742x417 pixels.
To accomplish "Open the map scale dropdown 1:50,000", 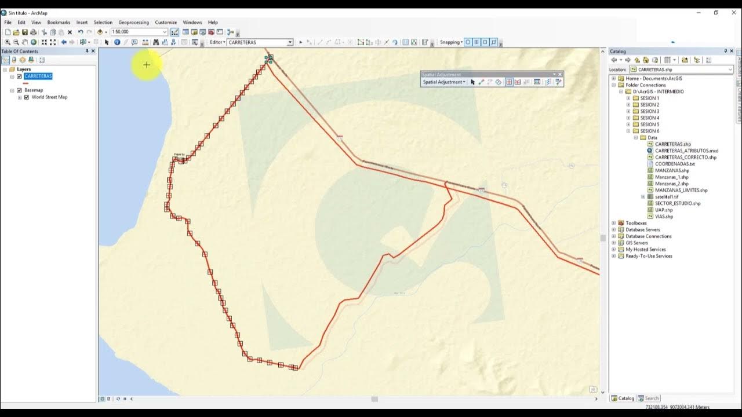I will [x=165, y=32].
